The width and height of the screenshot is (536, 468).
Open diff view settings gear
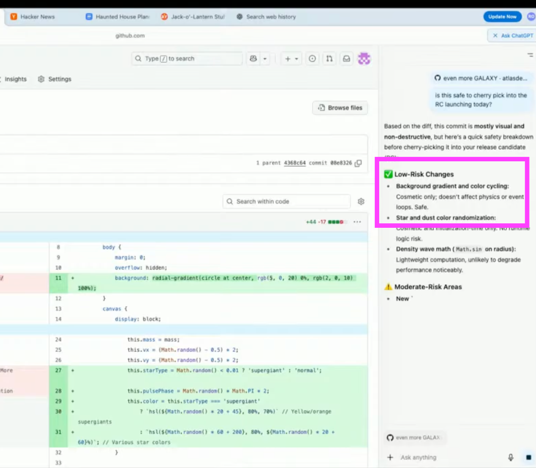click(361, 201)
